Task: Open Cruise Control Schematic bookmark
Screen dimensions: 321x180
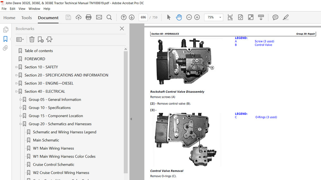Action: (x=54, y=165)
